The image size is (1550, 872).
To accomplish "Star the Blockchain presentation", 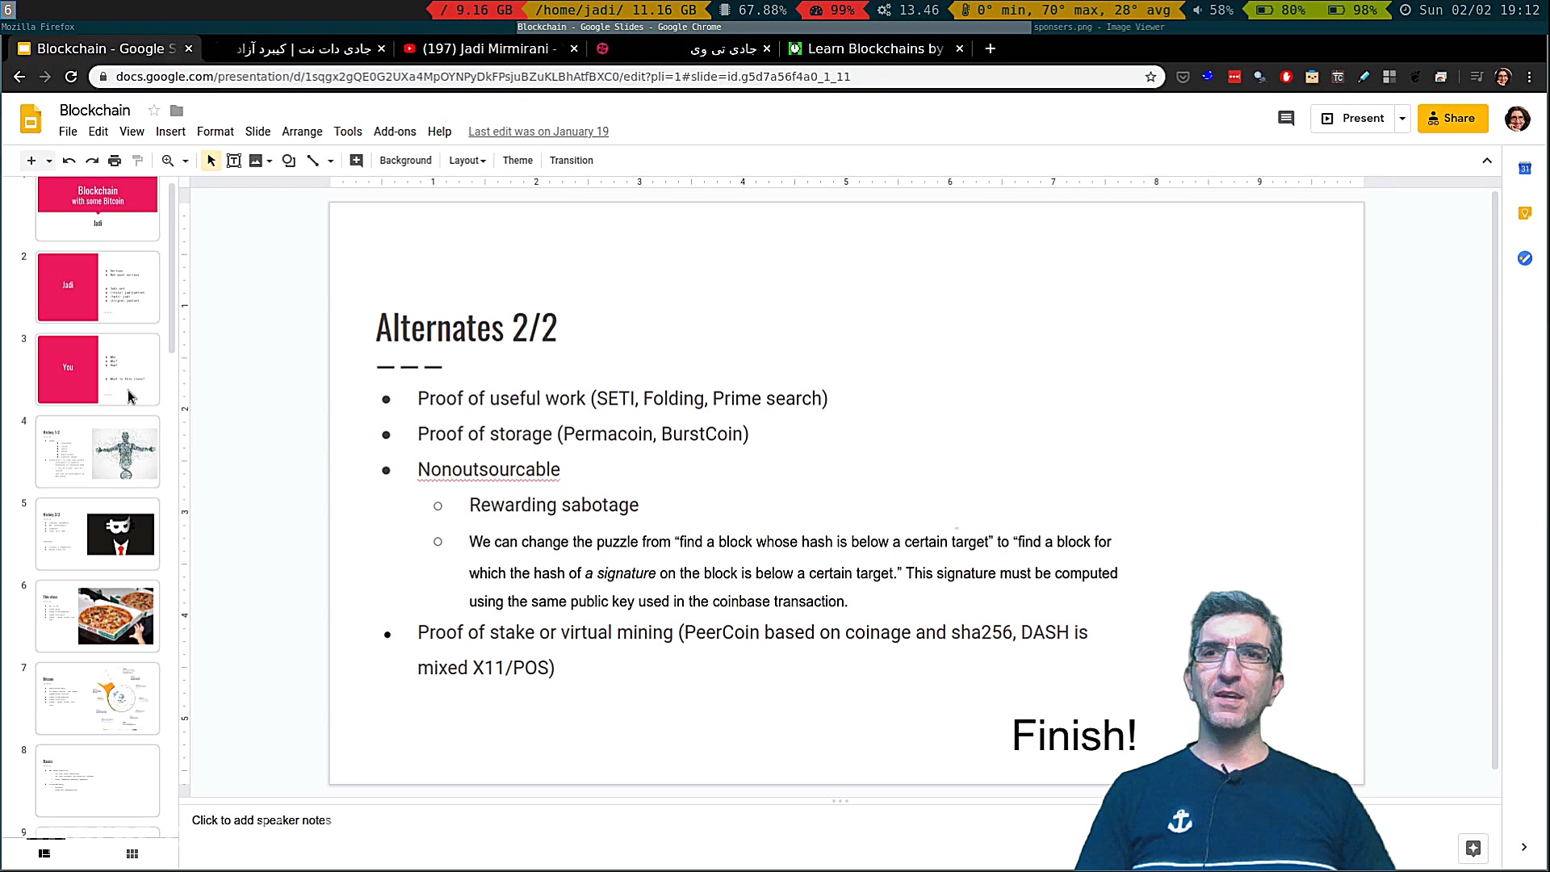I will click(x=153, y=111).
